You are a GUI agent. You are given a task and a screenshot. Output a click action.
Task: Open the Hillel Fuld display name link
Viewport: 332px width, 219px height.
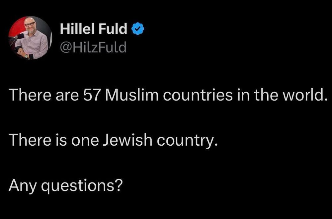coord(94,29)
